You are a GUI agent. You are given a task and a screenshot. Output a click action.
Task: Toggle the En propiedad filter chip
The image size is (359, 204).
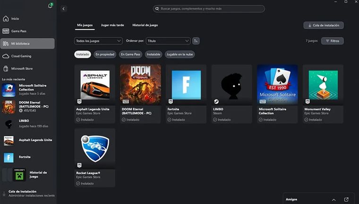click(105, 54)
